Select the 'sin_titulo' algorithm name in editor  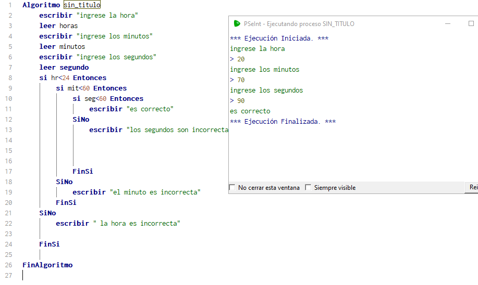click(x=82, y=5)
